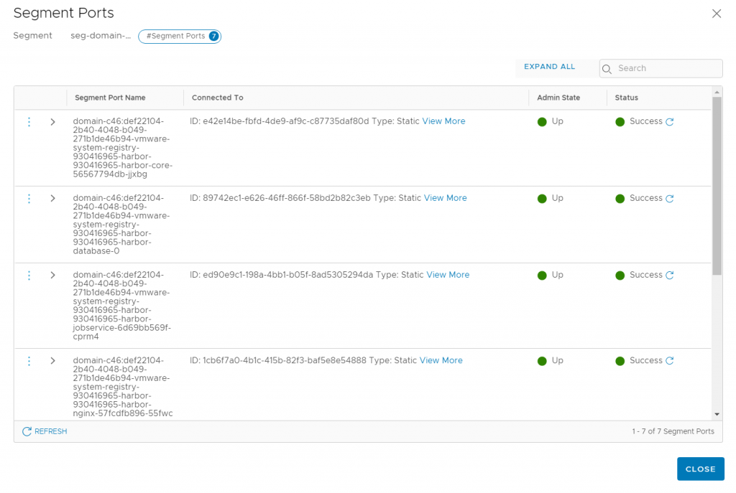
Task: Click the magnifier icon in the Search box
Action: click(606, 68)
